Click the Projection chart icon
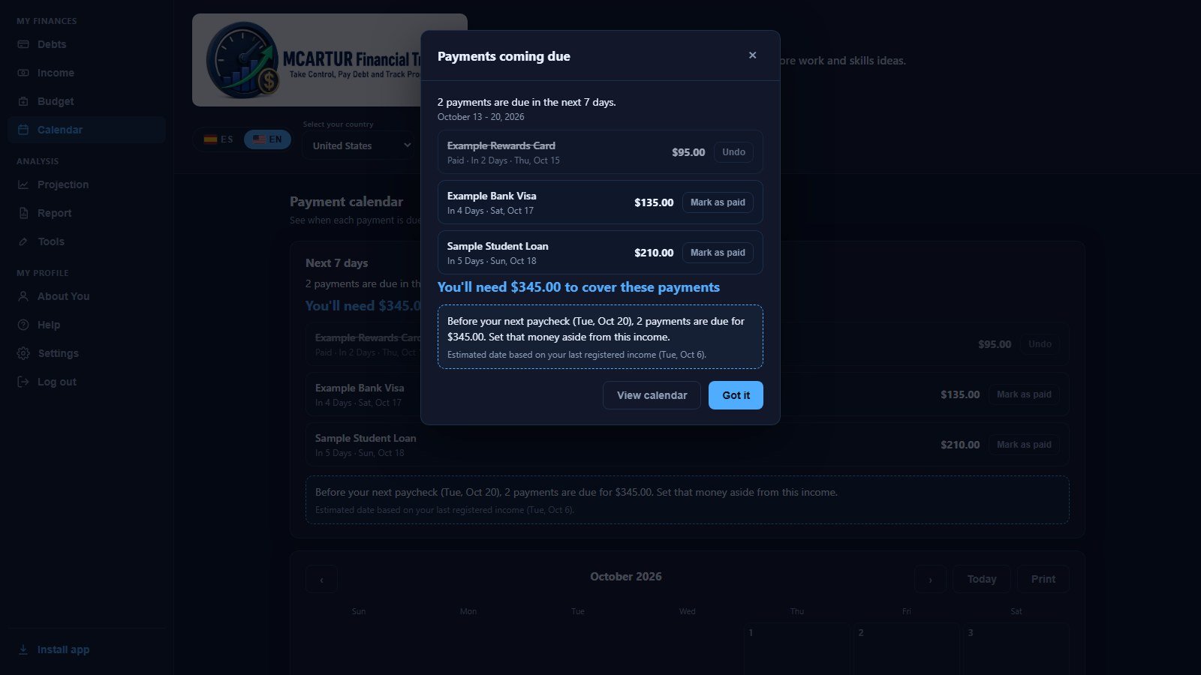The height and width of the screenshot is (675, 1201). (23, 184)
